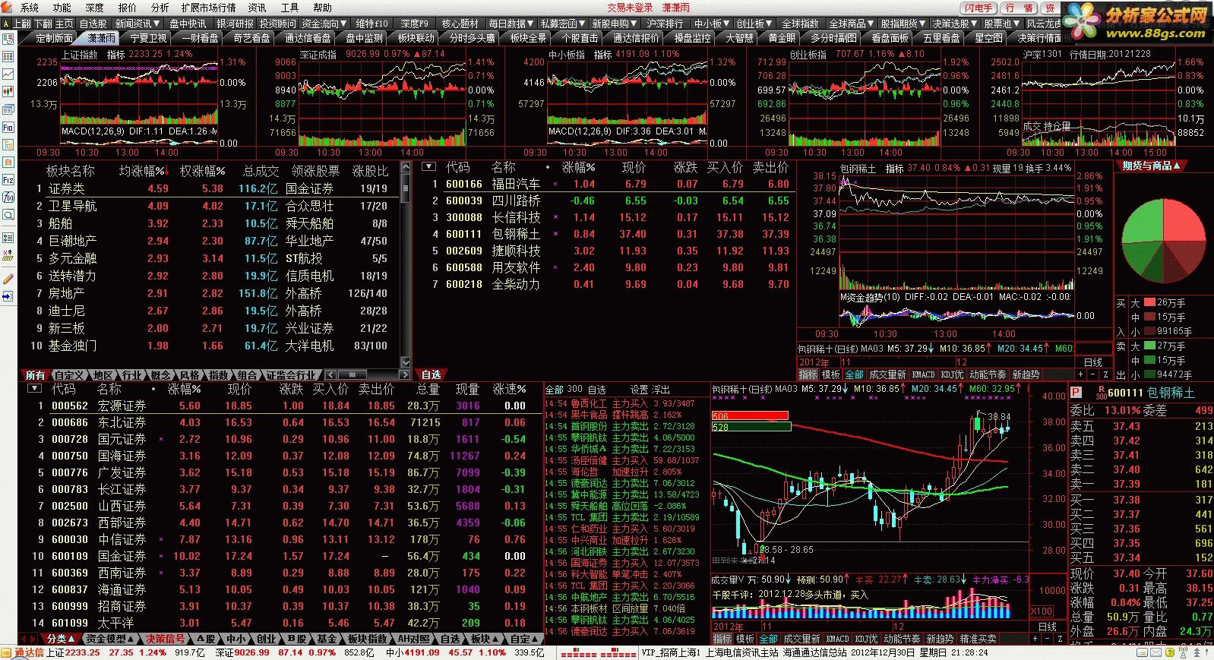Open the 决策选股 dropdown

[955, 24]
